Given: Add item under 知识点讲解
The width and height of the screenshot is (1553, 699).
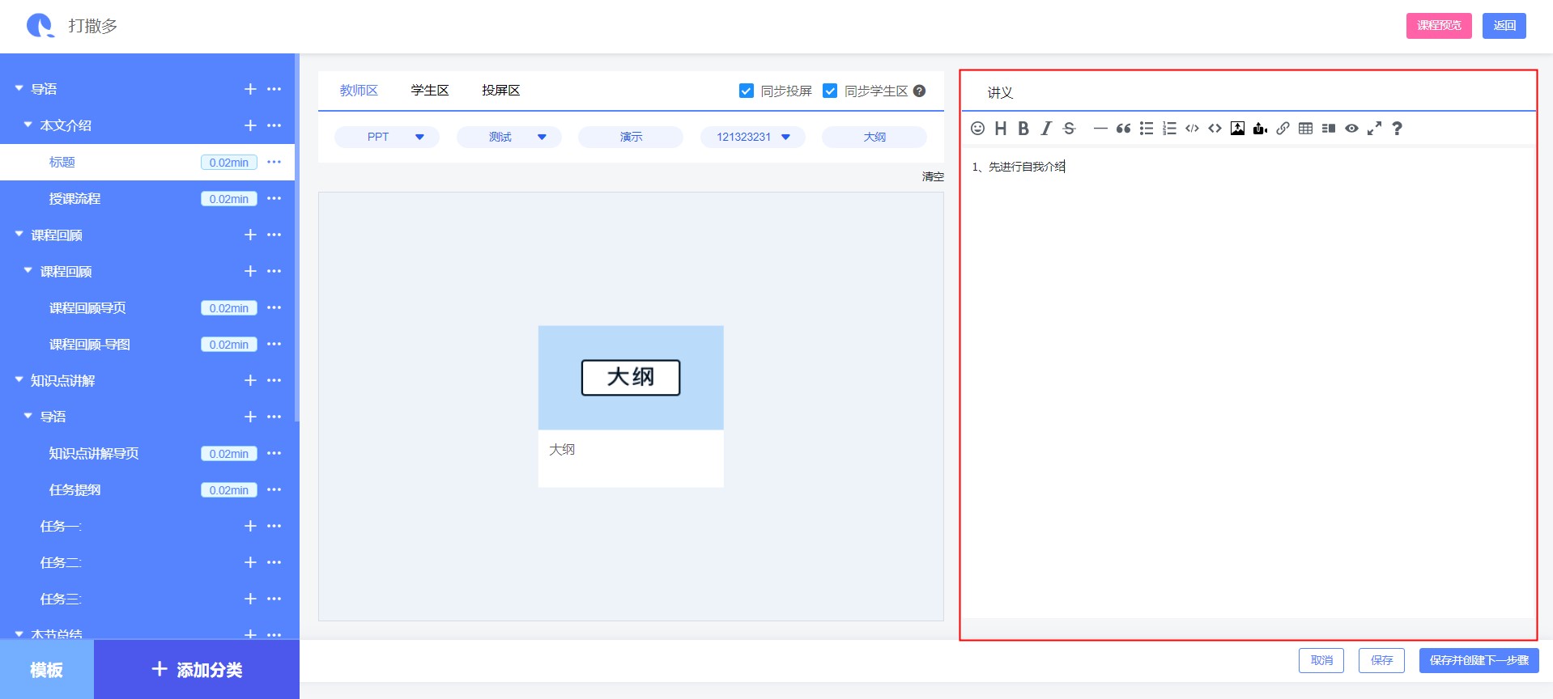Looking at the screenshot, I should point(250,380).
